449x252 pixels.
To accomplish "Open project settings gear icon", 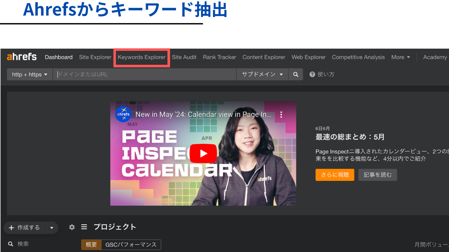I will [x=72, y=227].
